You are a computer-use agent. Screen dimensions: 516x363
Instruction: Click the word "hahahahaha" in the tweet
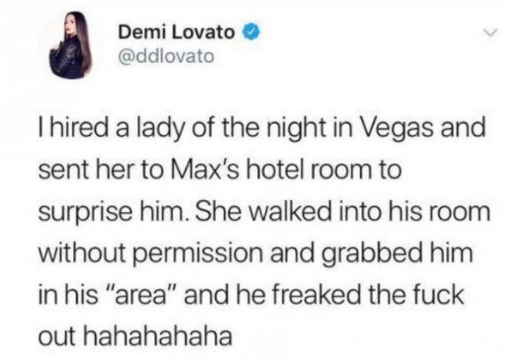(x=159, y=336)
